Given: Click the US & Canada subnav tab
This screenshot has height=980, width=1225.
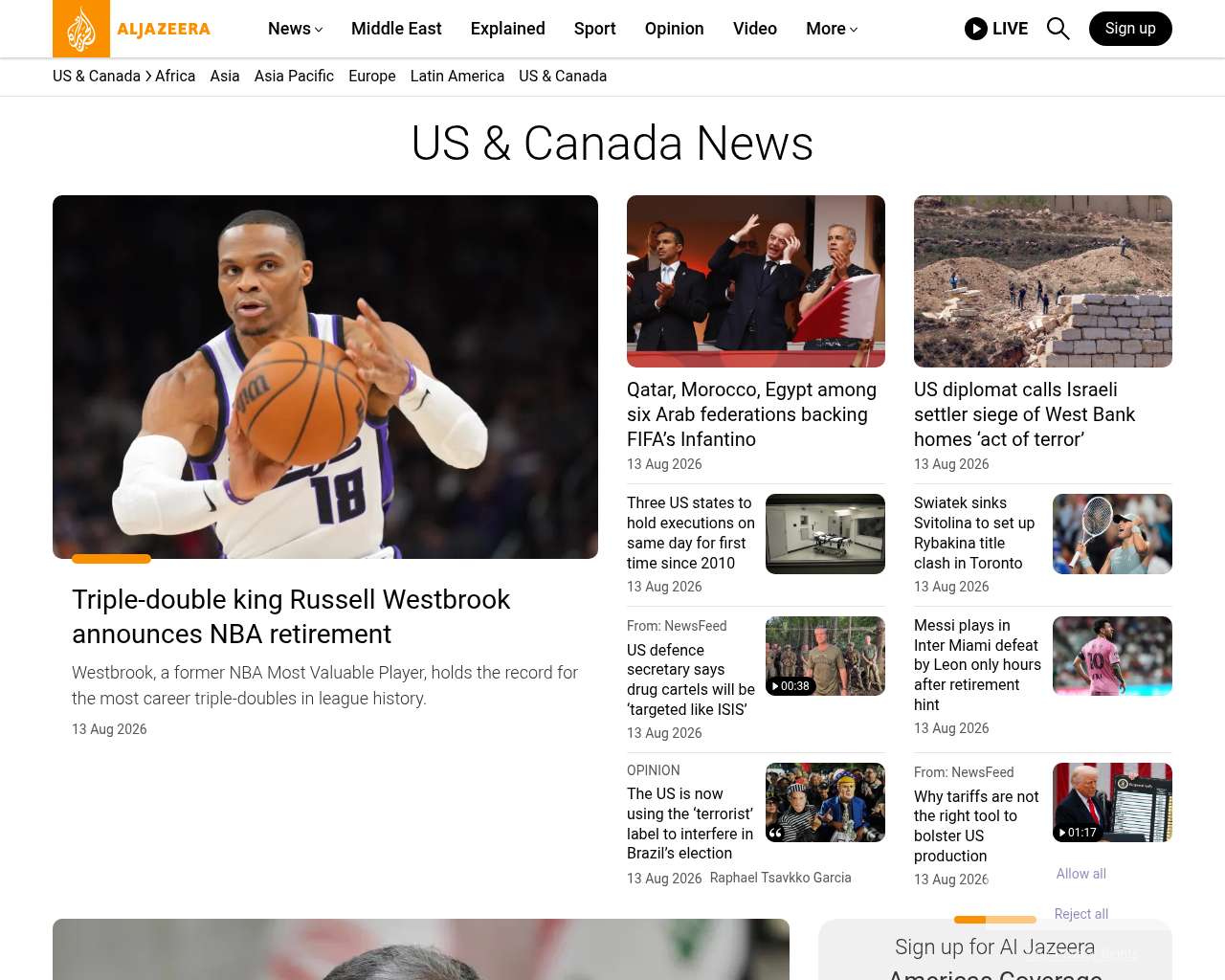Looking at the screenshot, I should 563,77.
